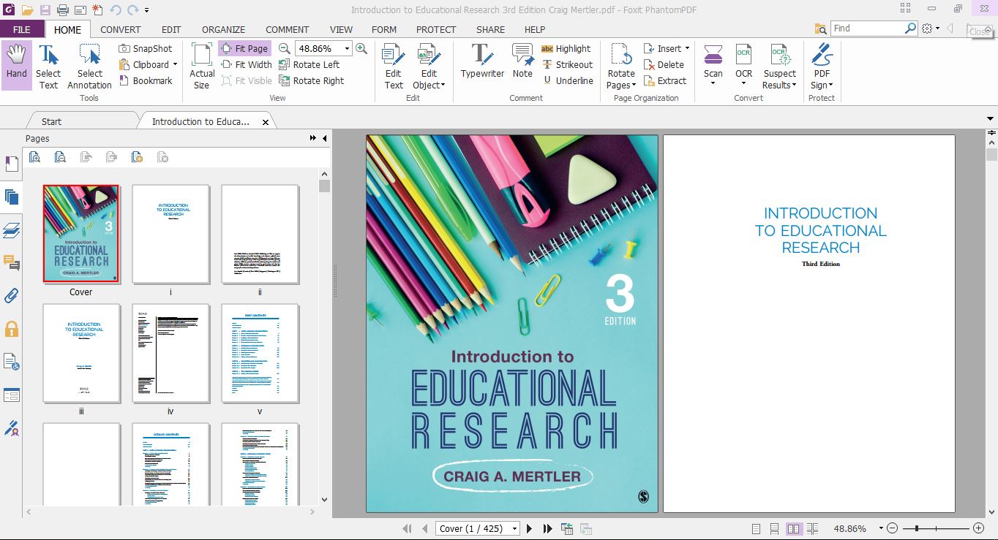Enable the Highlight comment tool
998x540 pixels.
pyautogui.click(x=569, y=48)
